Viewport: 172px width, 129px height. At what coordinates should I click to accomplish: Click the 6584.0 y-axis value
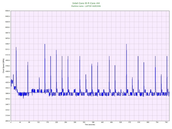click(x=8, y=11)
